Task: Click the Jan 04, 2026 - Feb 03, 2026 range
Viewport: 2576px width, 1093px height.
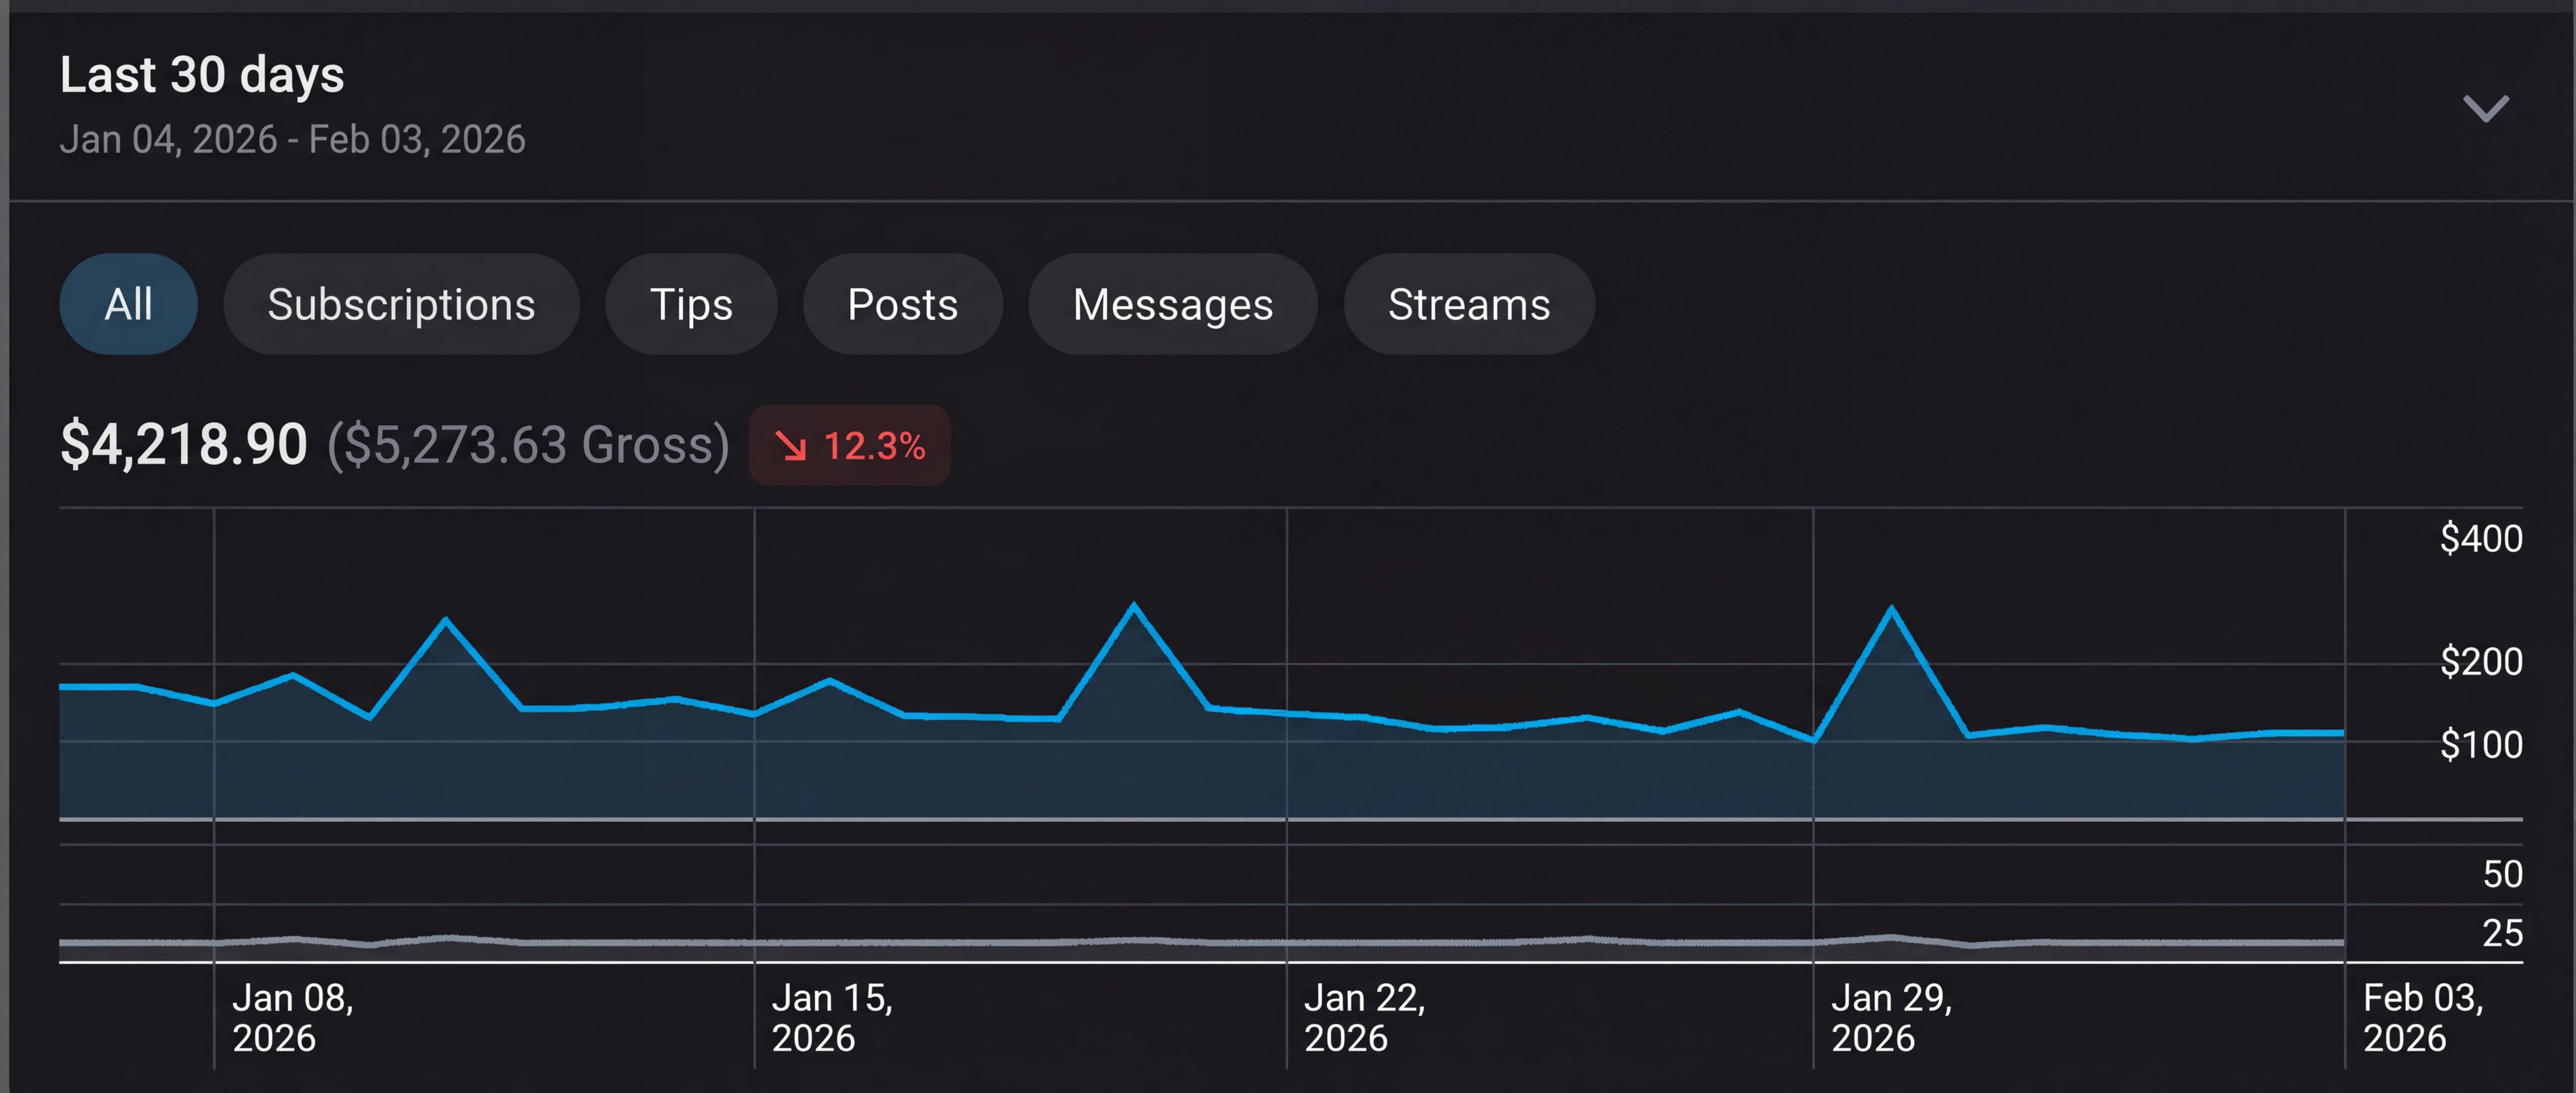Action: (292, 139)
